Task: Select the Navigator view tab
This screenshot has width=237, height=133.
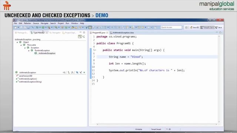Action: point(55,33)
